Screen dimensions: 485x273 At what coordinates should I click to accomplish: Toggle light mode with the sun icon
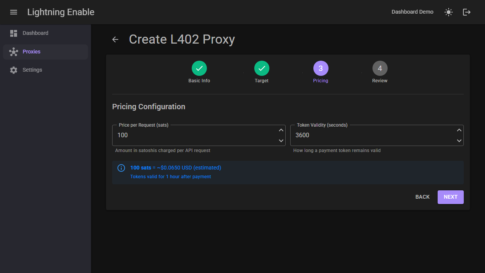(448, 12)
